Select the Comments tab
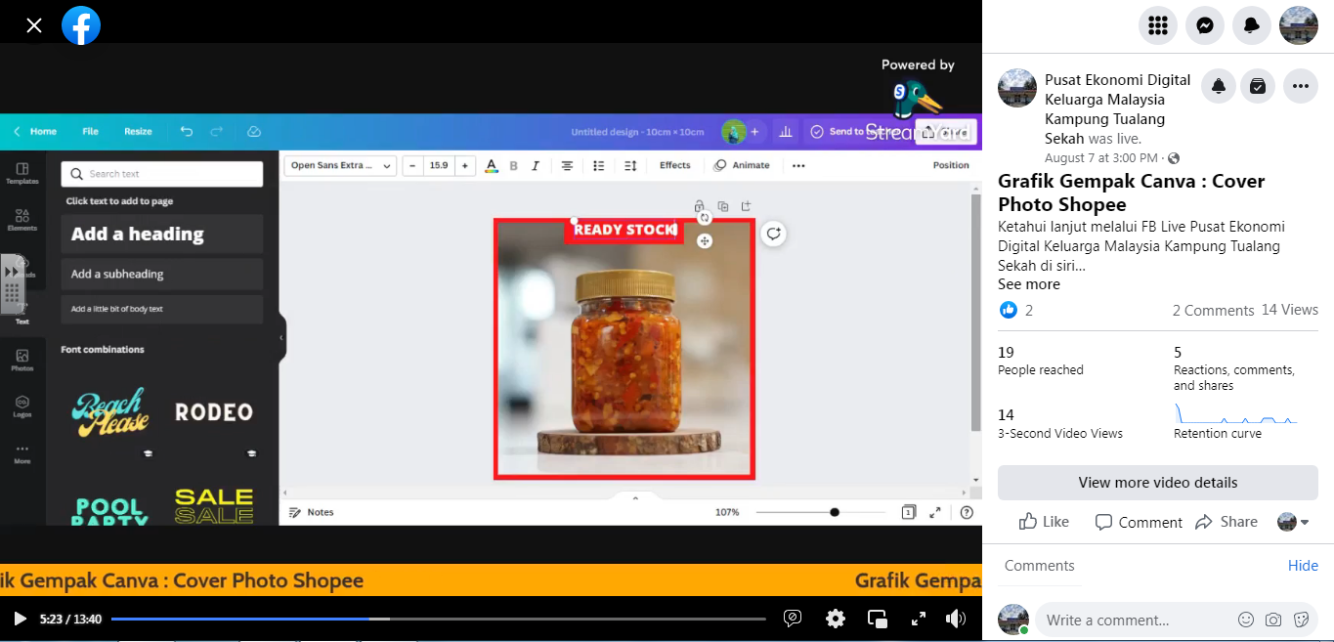 coord(1039,566)
